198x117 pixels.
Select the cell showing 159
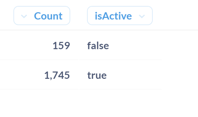(61, 46)
